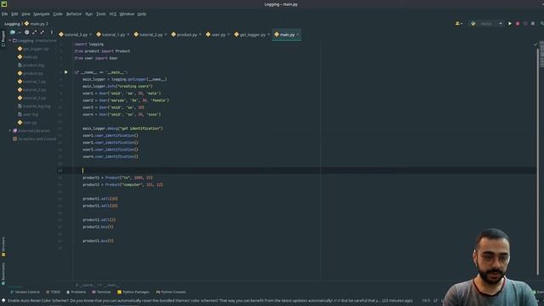Click the green inspection checkmark above scrollbar
This screenshot has height=306, width=544.
(x=535, y=44)
